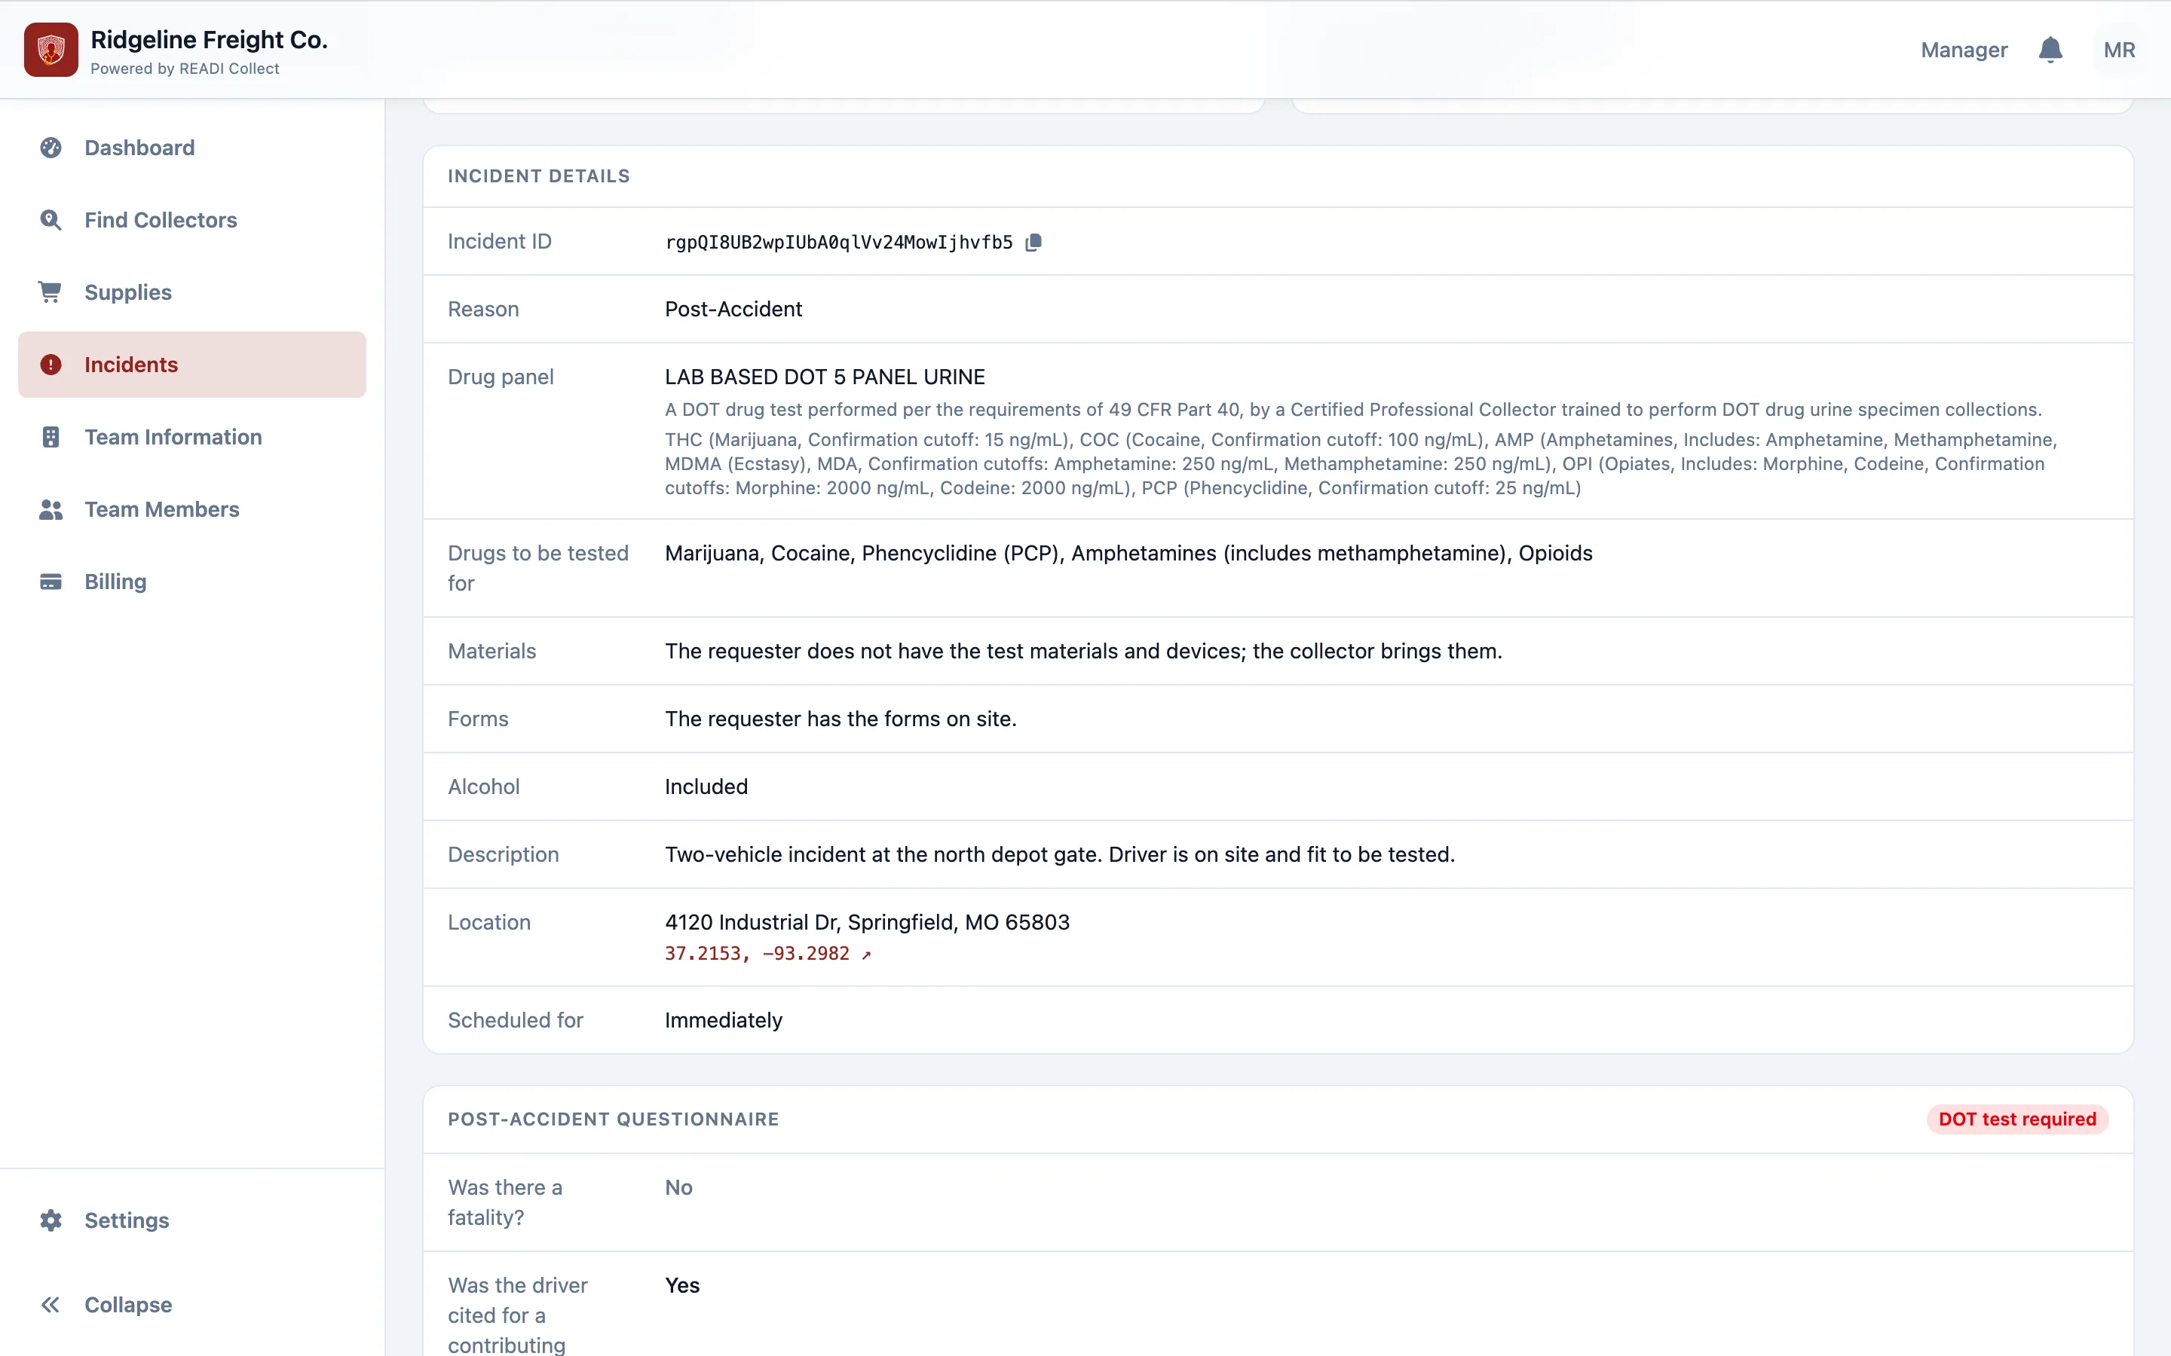Screen dimensions: 2171x1356
Task: Open Settings from the sidebar
Action: 192,1220
